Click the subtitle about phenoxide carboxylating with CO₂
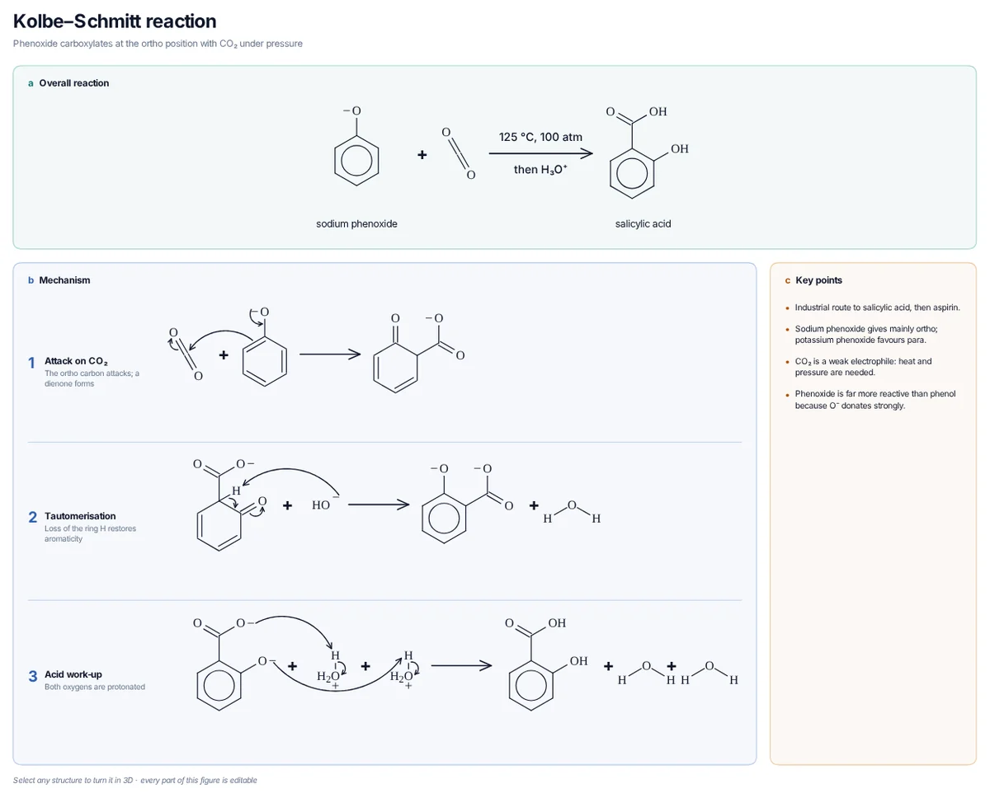The image size is (990, 798). click(158, 44)
